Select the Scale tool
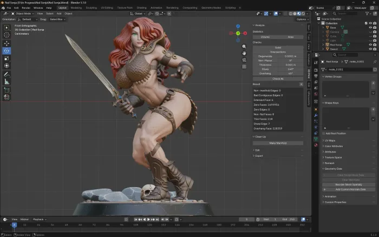The image size is (379, 237). click(x=6, y=59)
